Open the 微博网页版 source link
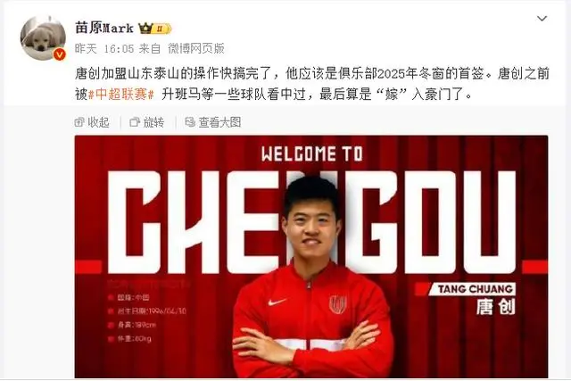The image size is (571, 381). tap(196, 48)
